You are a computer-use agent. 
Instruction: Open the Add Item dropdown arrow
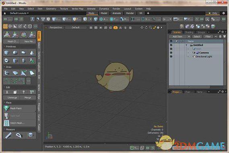(x=189, y=36)
